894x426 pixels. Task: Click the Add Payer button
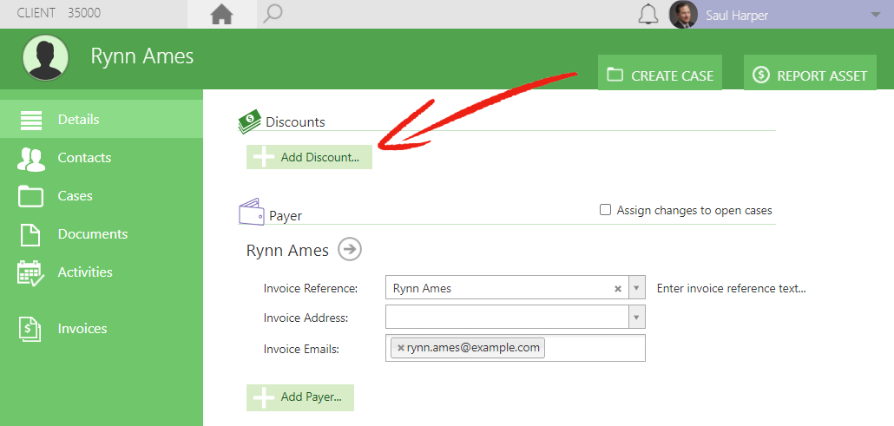click(300, 397)
